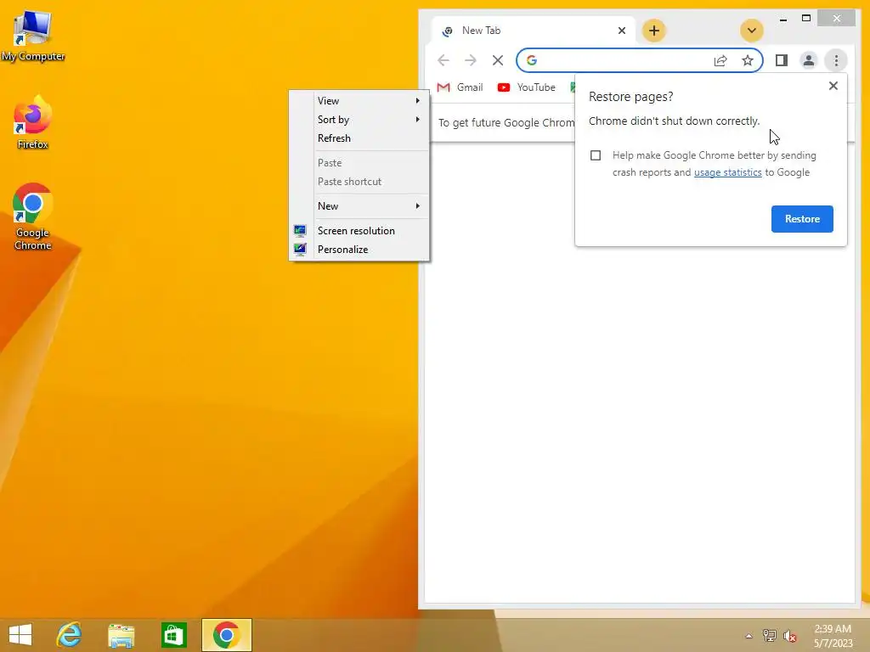Close the New Tab tab

pos(621,31)
